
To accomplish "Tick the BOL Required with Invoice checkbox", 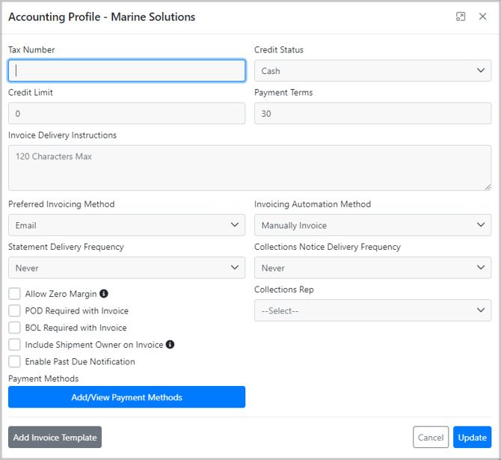I will click(15, 328).
